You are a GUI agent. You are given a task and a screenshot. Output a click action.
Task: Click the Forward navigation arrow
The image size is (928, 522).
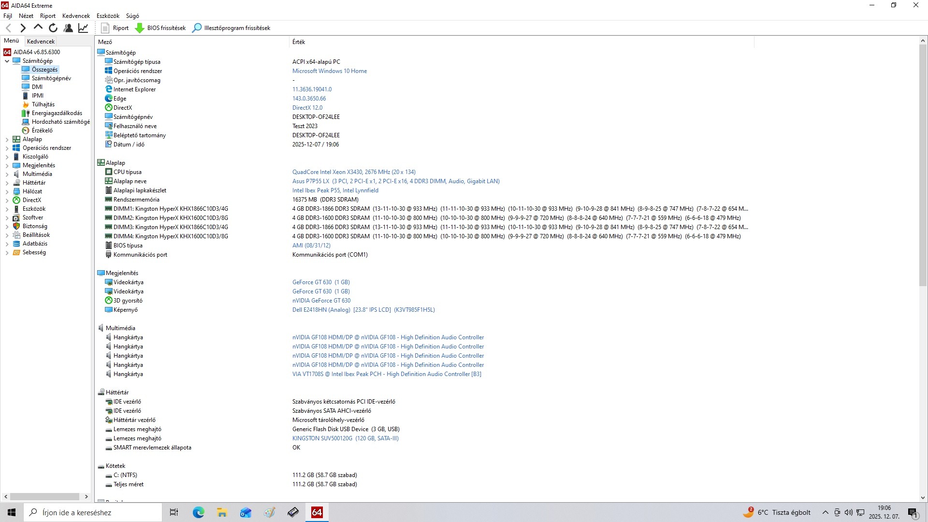point(23,28)
